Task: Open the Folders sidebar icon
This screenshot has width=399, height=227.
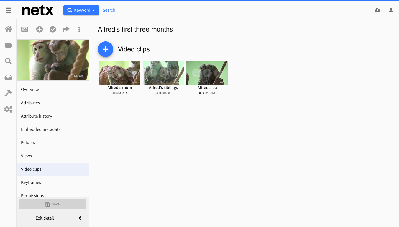Action: (x=8, y=45)
